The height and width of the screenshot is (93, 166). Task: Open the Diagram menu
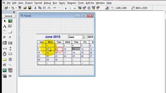coord(72,3)
